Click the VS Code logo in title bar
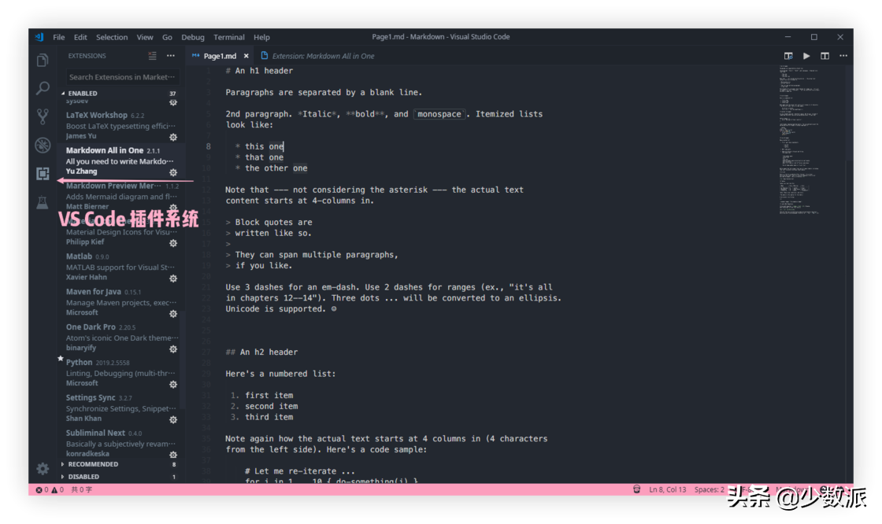 [x=39, y=37]
